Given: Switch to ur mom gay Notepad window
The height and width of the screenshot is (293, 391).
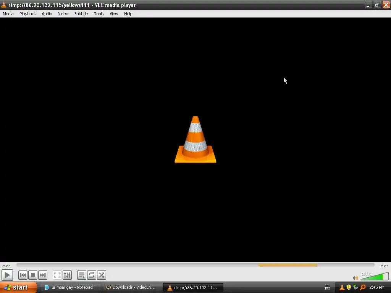Looking at the screenshot, I should (71, 288).
